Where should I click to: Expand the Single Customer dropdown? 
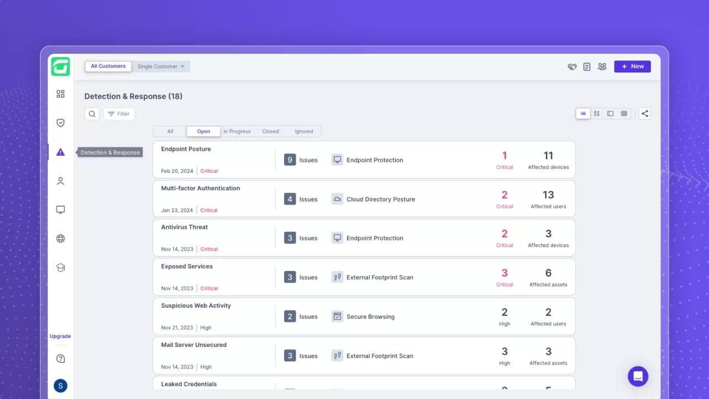161,66
